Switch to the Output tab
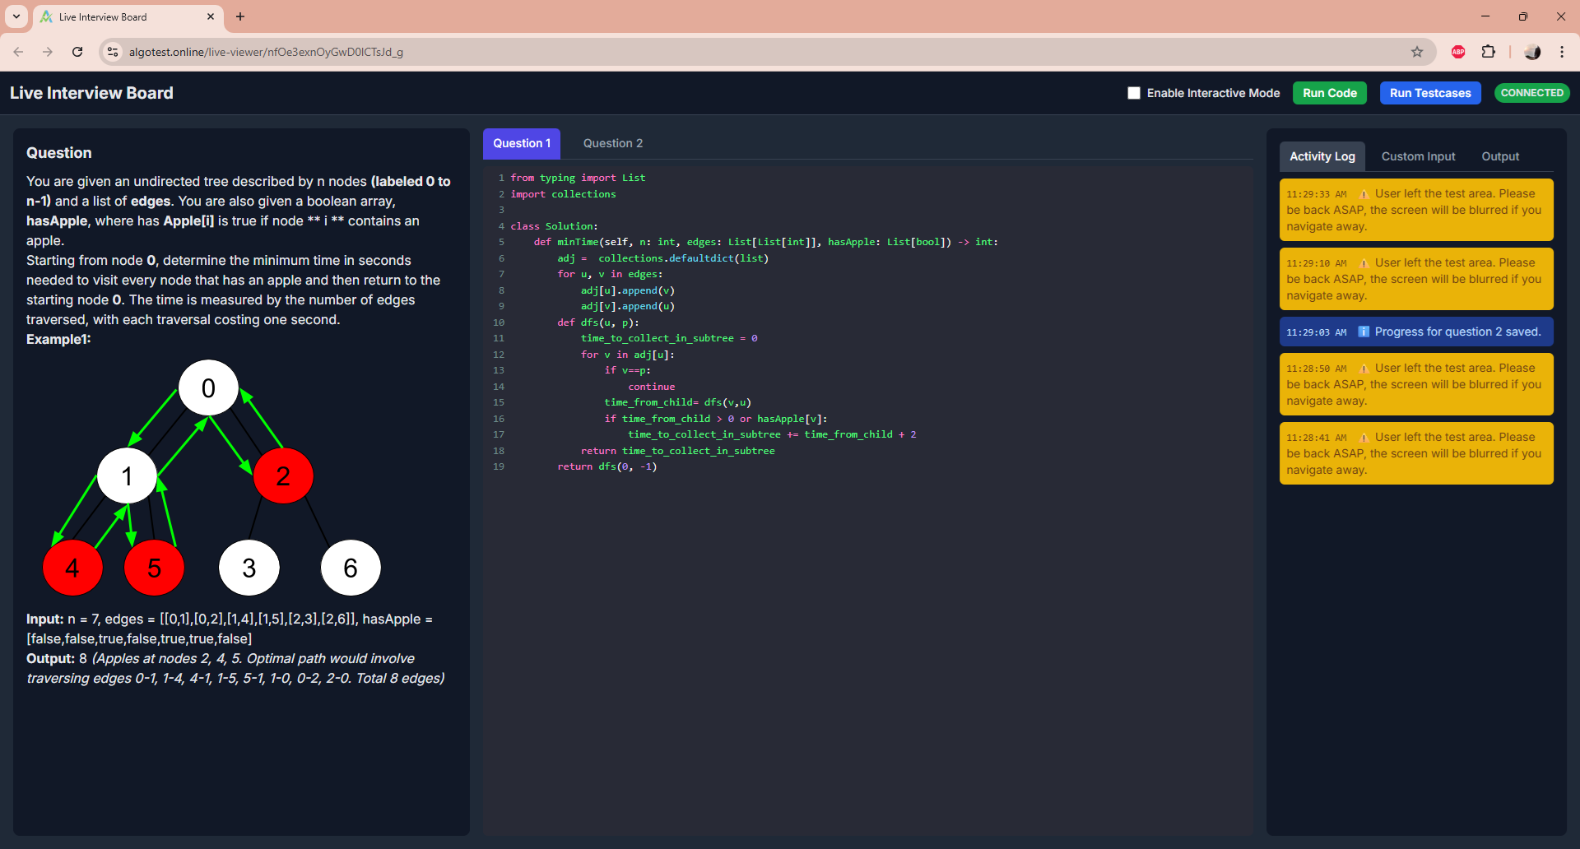The width and height of the screenshot is (1580, 849). pyautogui.click(x=1499, y=155)
